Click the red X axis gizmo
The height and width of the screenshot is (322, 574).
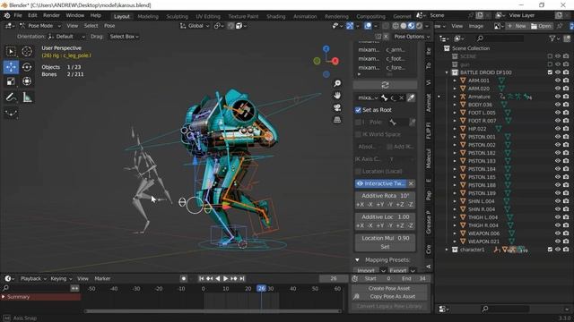[x=335, y=61]
